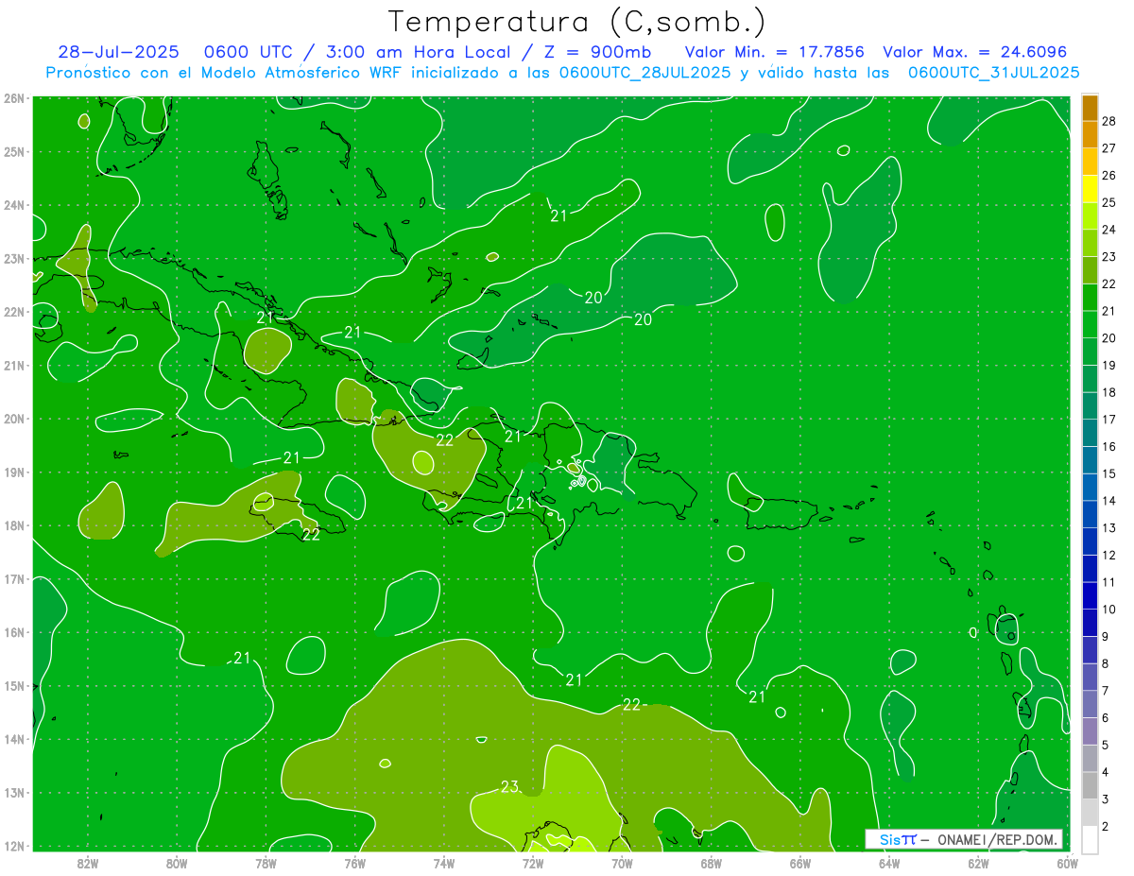Click "3:00 am Hora Local" text
The height and width of the screenshot is (876, 1134).
coord(419,52)
